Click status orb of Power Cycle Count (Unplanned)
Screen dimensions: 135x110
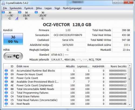6,85
